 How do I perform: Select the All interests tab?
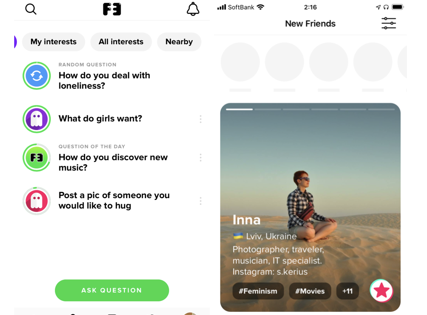point(121,42)
